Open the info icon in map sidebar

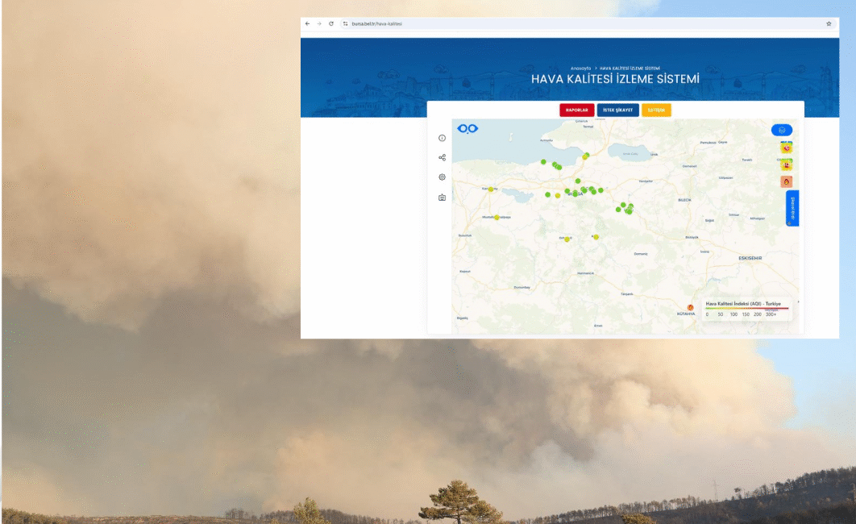pos(443,138)
